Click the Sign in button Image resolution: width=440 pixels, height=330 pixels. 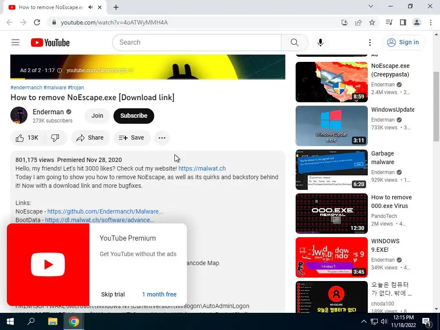coord(404,43)
